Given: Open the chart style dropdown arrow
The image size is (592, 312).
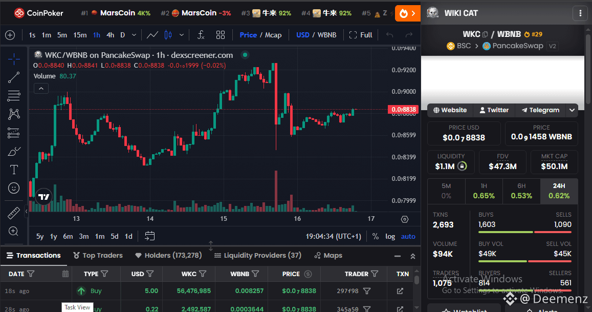Looking at the screenshot, I should [182, 35].
